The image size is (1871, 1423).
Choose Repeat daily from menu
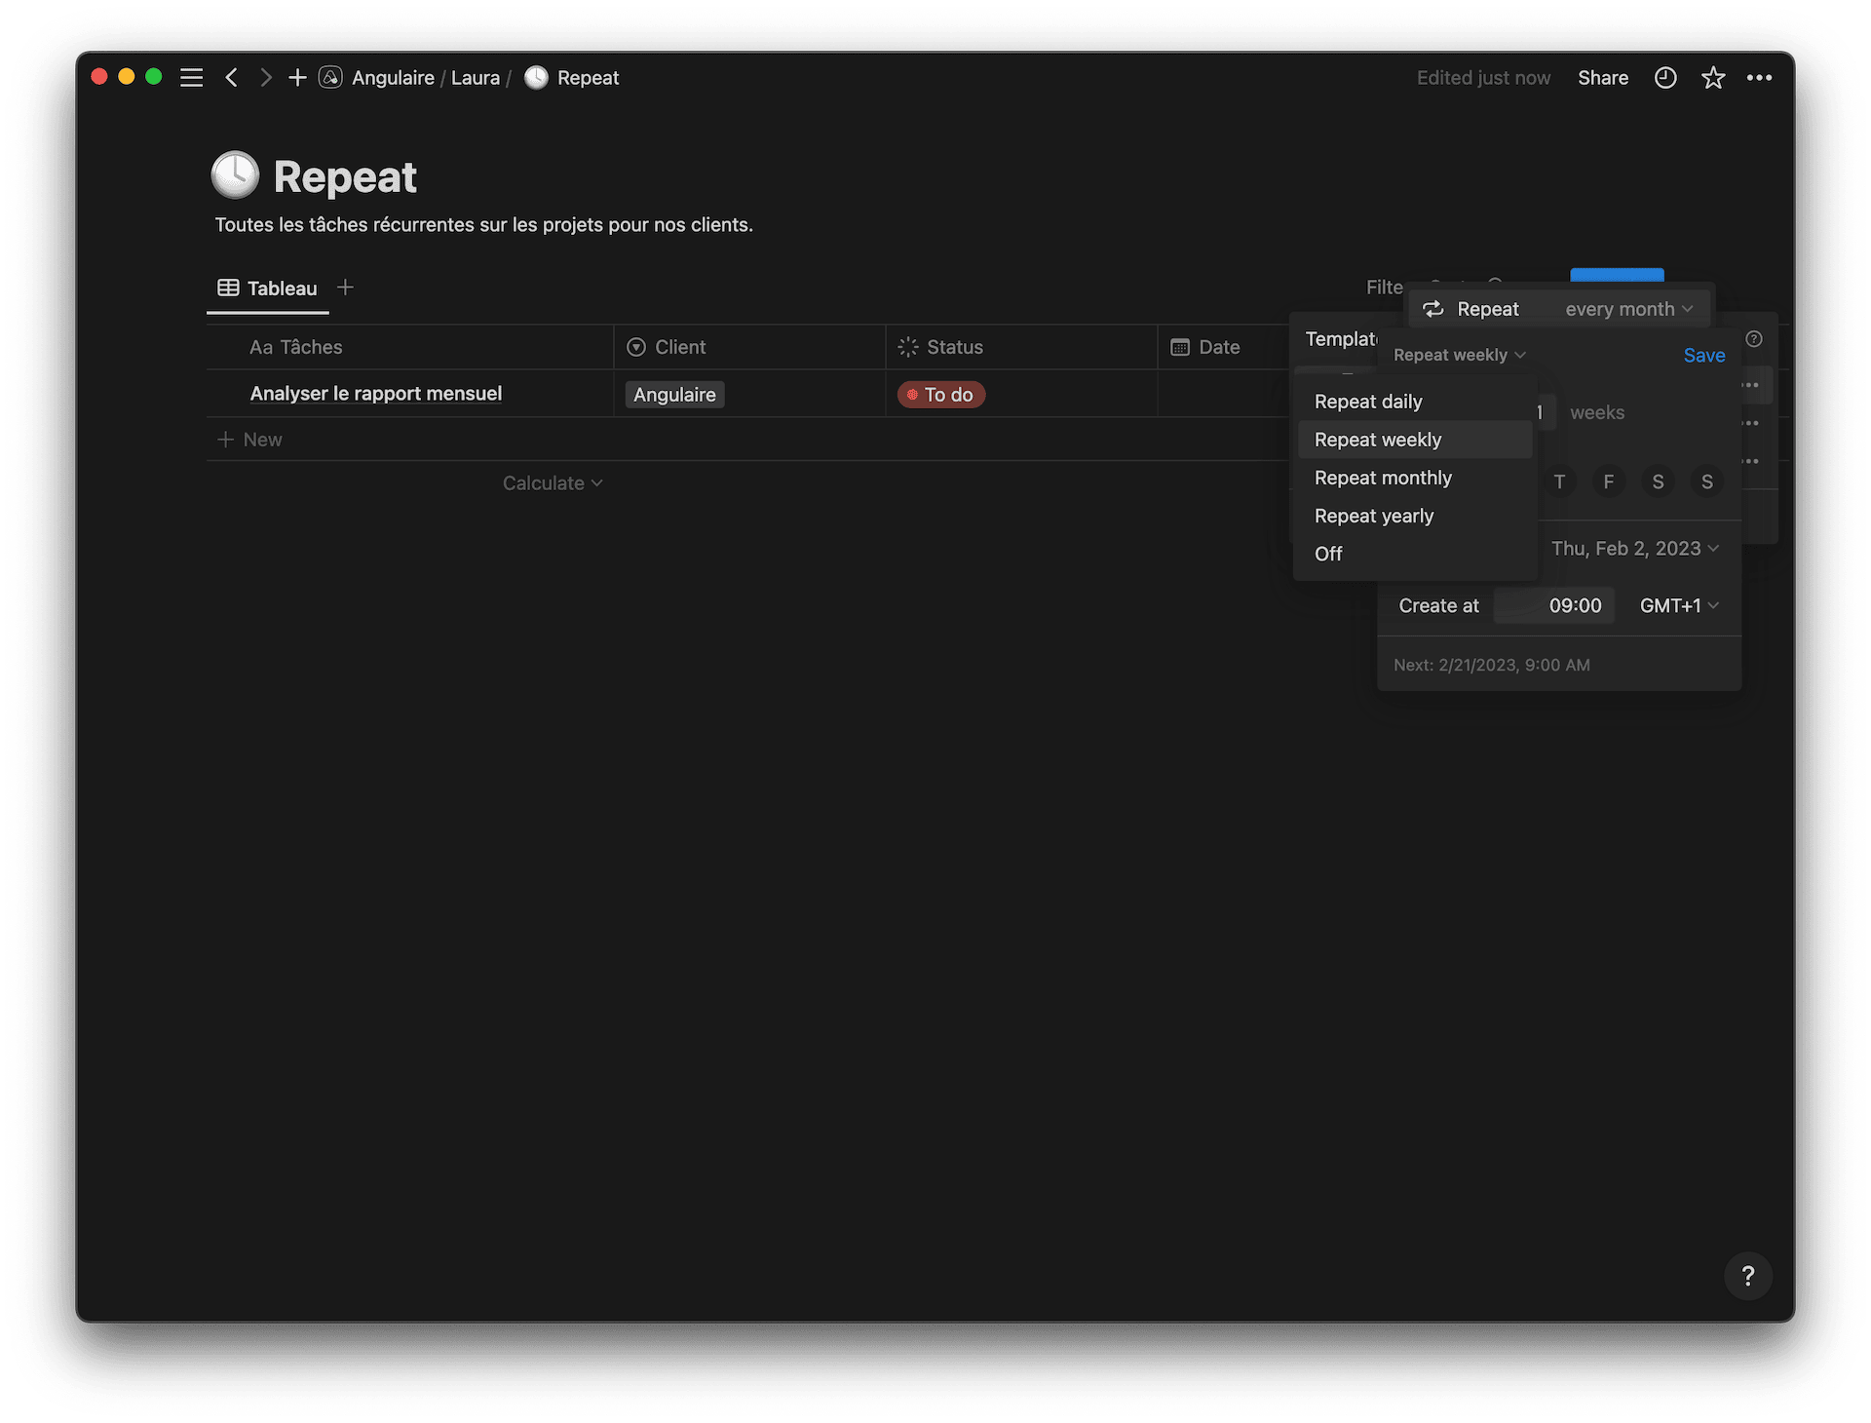coord(1368,402)
